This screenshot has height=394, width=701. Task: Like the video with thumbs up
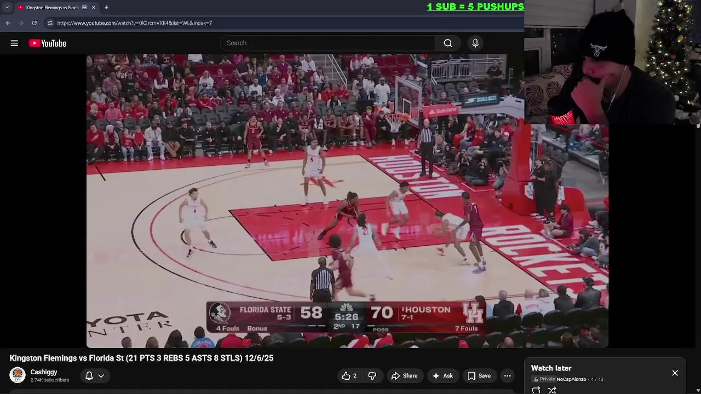(x=349, y=376)
